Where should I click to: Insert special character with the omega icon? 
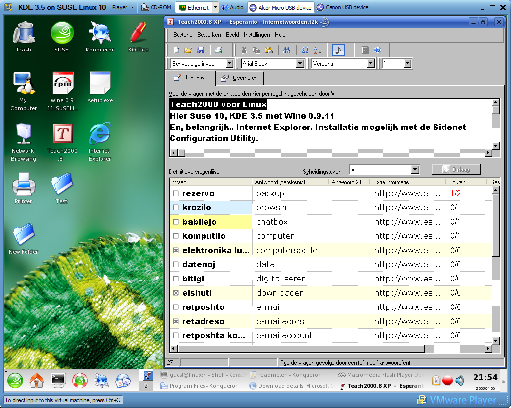pyautogui.click(x=305, y=50)
